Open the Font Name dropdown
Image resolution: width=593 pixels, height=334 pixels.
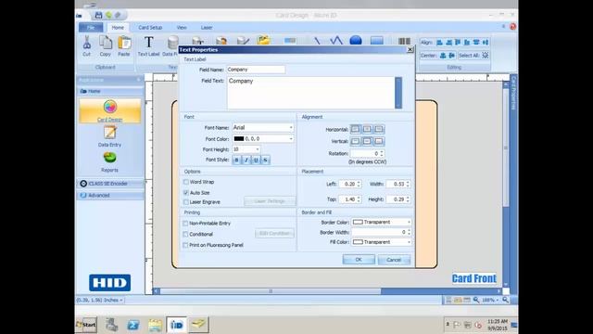[x=291, y=128]
